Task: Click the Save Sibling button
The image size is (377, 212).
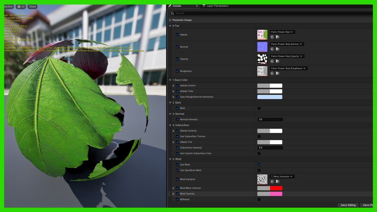Action: 348,205
